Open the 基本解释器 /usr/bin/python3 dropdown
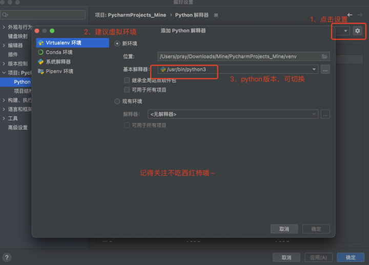369x265 pixels. 238,69
